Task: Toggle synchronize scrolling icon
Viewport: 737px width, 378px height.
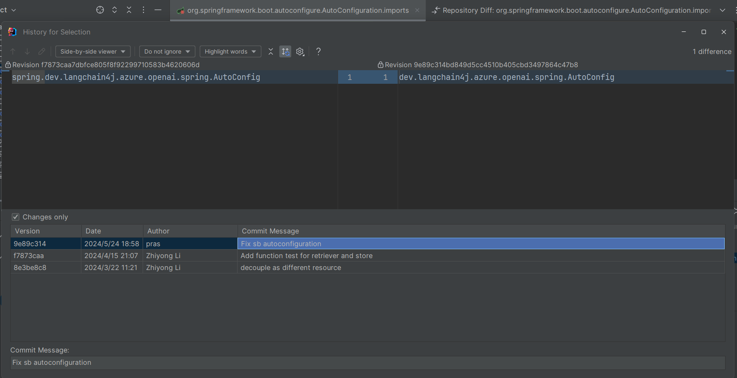Action: 285,51
